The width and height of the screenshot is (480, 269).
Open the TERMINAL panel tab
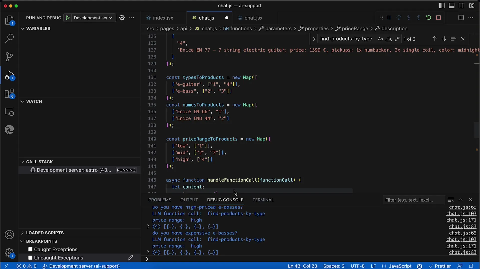pos(263,200)
